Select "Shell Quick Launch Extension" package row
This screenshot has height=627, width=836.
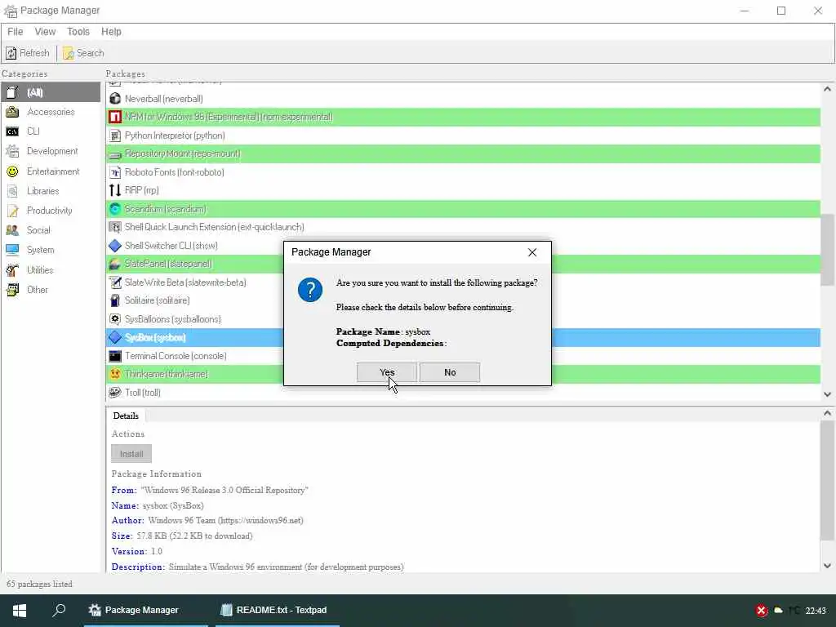tap(463, 227)
